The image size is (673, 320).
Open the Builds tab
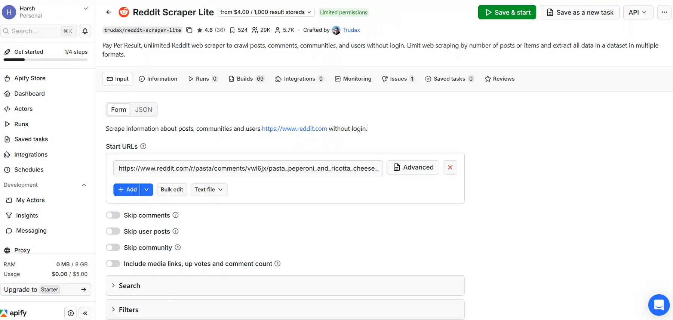point(246,79)
